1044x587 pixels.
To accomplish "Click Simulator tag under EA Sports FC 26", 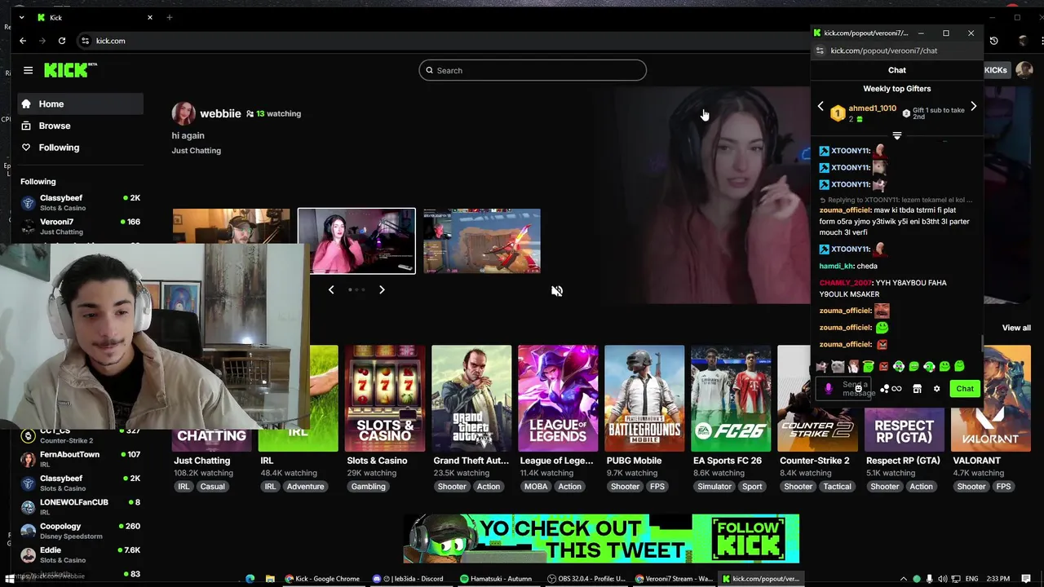I will tap(714, 487).
